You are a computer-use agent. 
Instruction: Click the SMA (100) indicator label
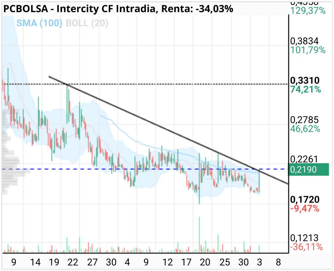(39, 23)
